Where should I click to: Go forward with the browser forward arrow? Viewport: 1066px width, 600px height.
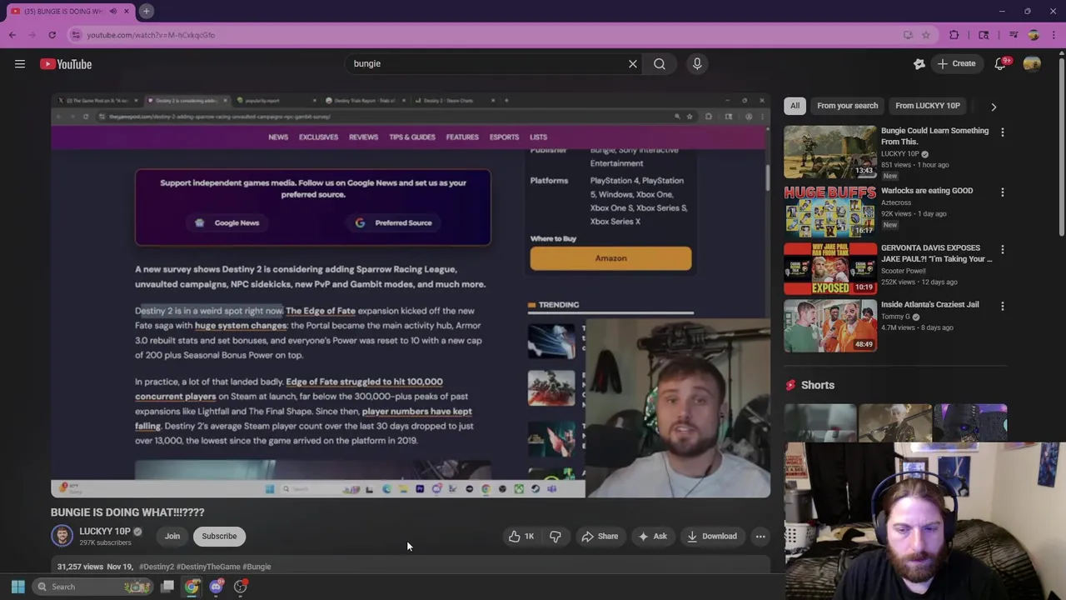(x=32, y=35)
